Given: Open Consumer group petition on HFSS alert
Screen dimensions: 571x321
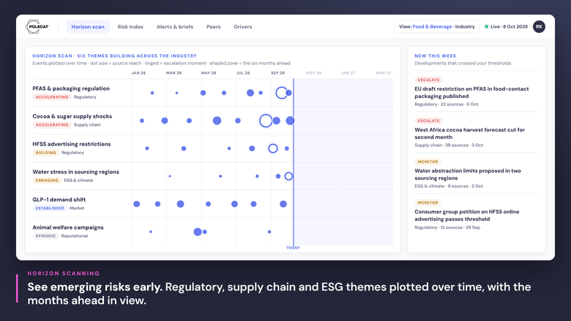Looking at the screenshot, I should (466, 215).
